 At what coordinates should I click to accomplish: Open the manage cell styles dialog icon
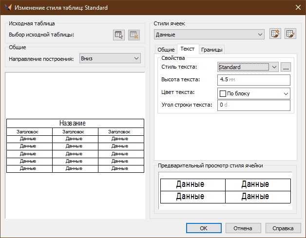291,34
